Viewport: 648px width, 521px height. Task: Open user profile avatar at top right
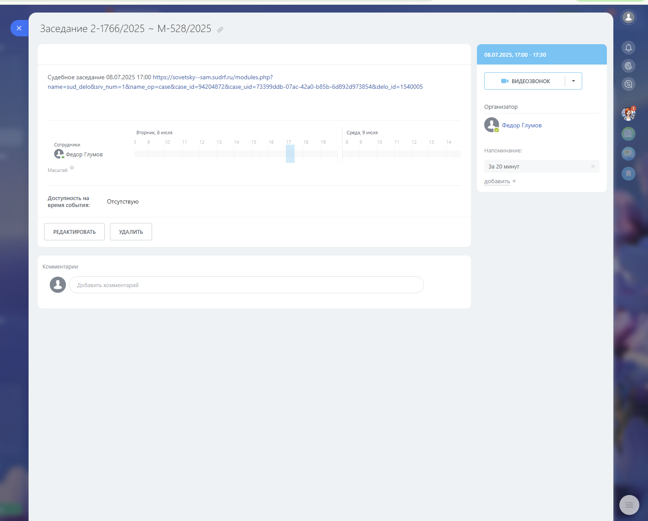pos(628,17)
